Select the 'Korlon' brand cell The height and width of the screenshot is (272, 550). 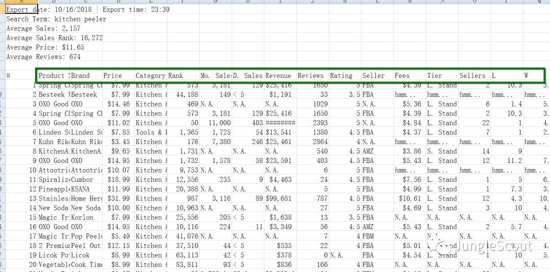click(x=86, y=217)
